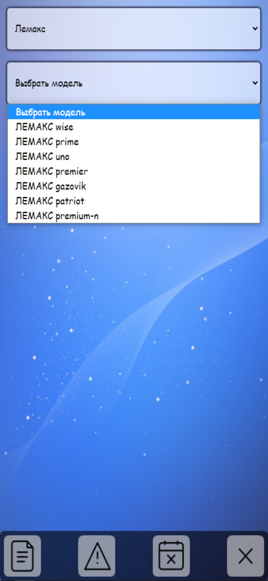Click toolbar gap between warning and calendar icons

pyautogui.click(x=134, y=556)
